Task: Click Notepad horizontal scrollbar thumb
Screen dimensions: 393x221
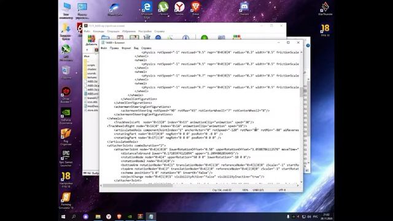Action: pos(138,185)
